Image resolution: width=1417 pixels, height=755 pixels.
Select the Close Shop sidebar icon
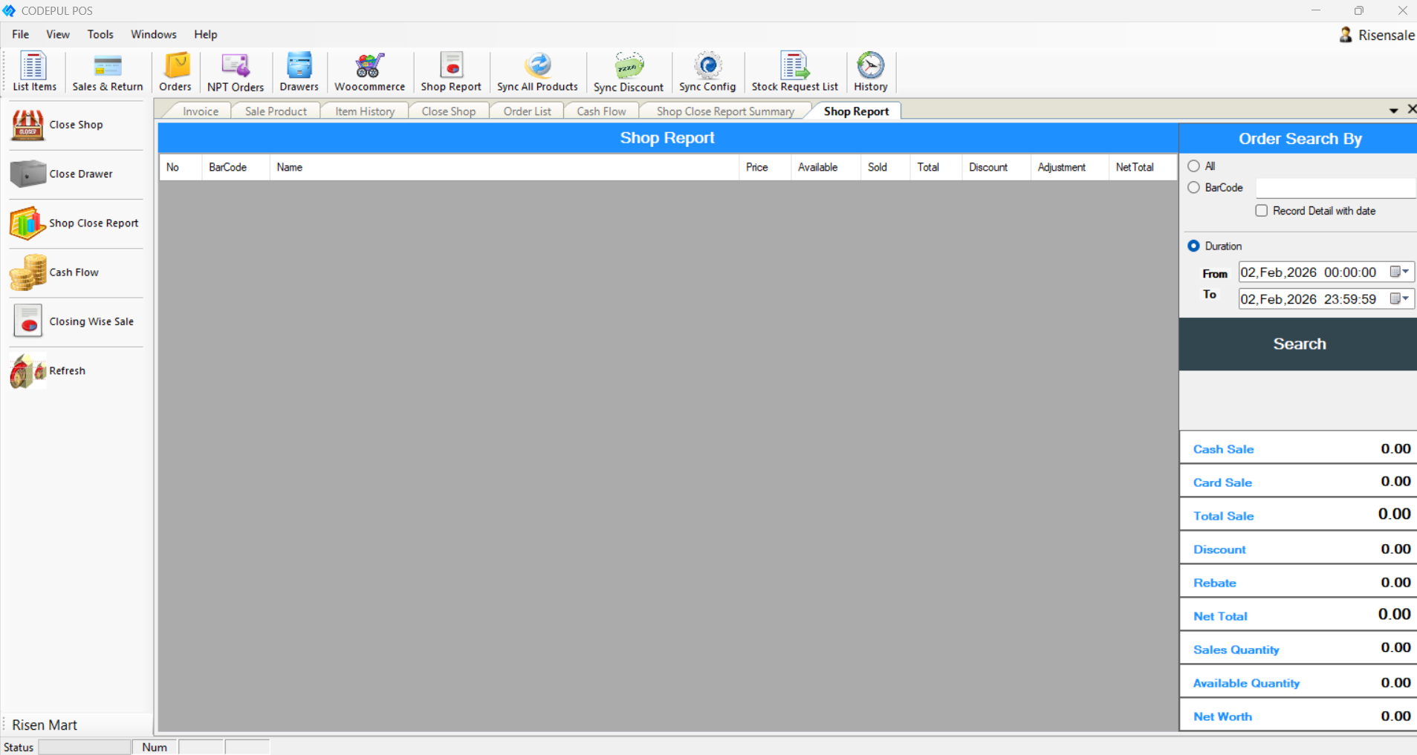[x=27, y=124]
